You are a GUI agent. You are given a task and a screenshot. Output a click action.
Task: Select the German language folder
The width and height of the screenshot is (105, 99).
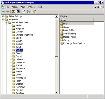(x=19, y=44)
